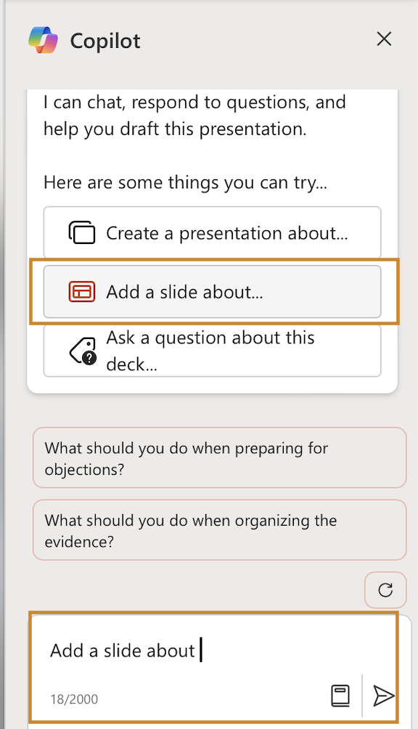Refresh the suggested prompts
The width and height of the screenshot is (418, 729).
(x=385, y=590)
